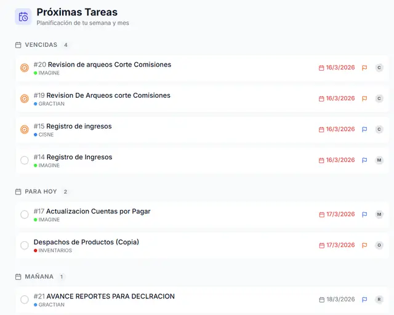The width and height of the screenshot is (394, 315).
Task: Click orange flag on Despachos de Productos
Action: [x=364, y=245]
